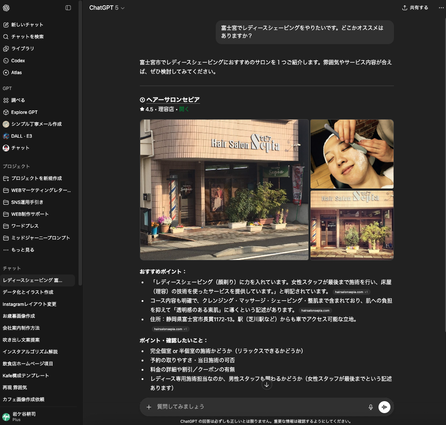Start a new chat with 新しいチャット
Screen dimensions: 446x425
(x=27, y=25)
